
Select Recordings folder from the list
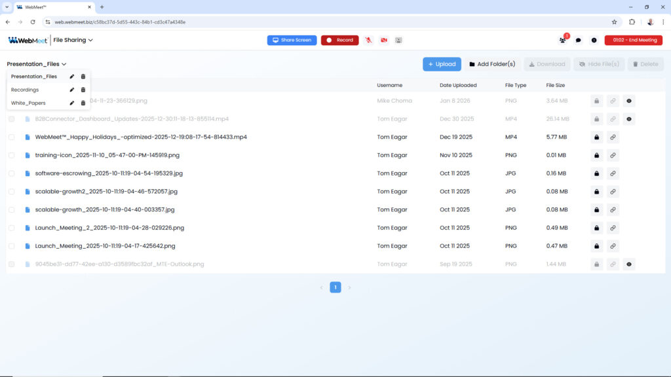[x=25, y=90]
